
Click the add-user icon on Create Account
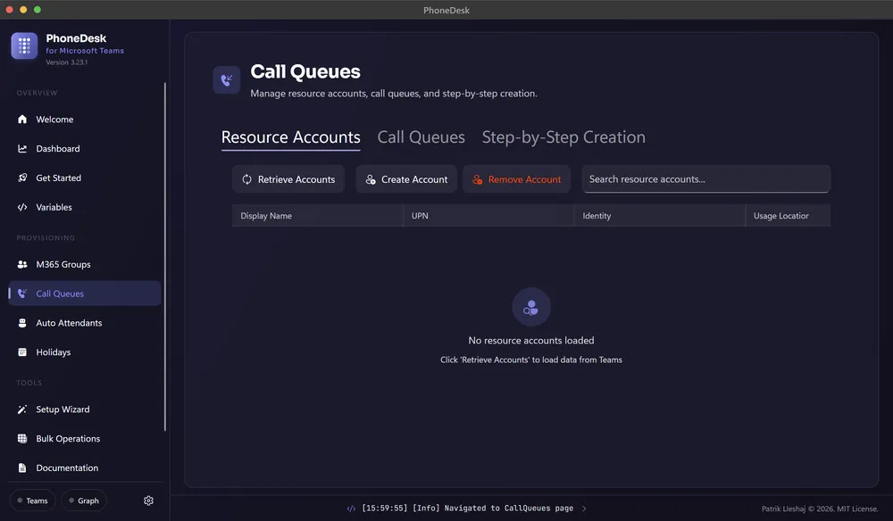(371, 179)
